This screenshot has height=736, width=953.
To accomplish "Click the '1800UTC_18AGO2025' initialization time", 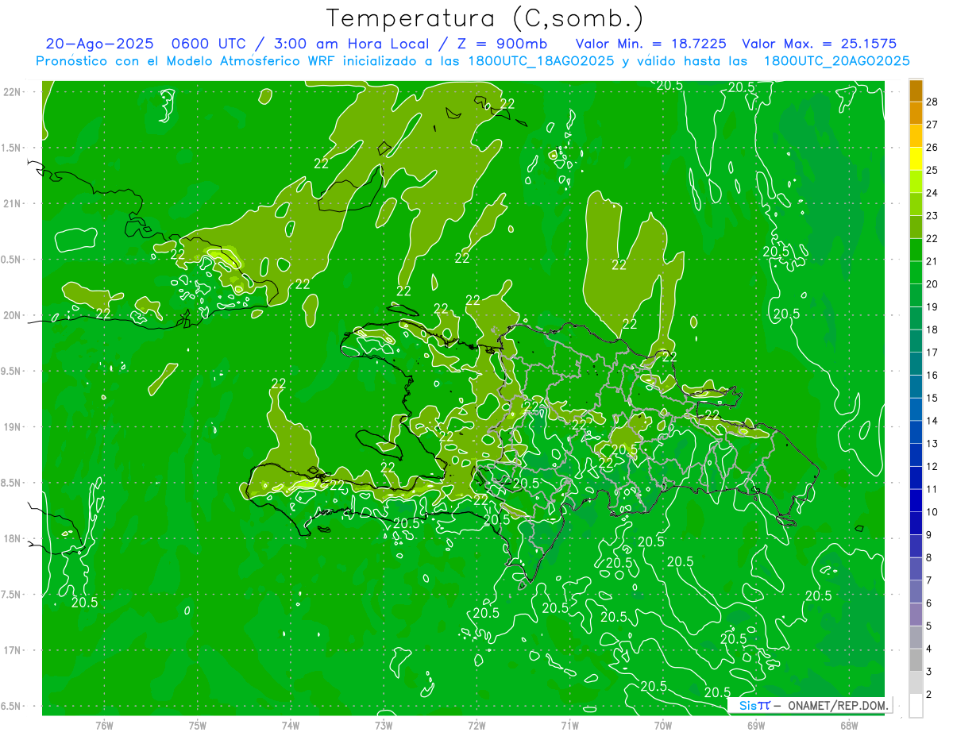I will [541, 61].
